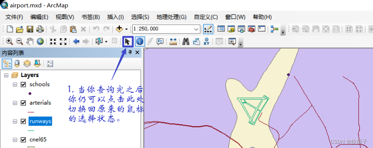373x148 pixels.
Task: Open table of contents Options icon
Action: coord(50,64)
